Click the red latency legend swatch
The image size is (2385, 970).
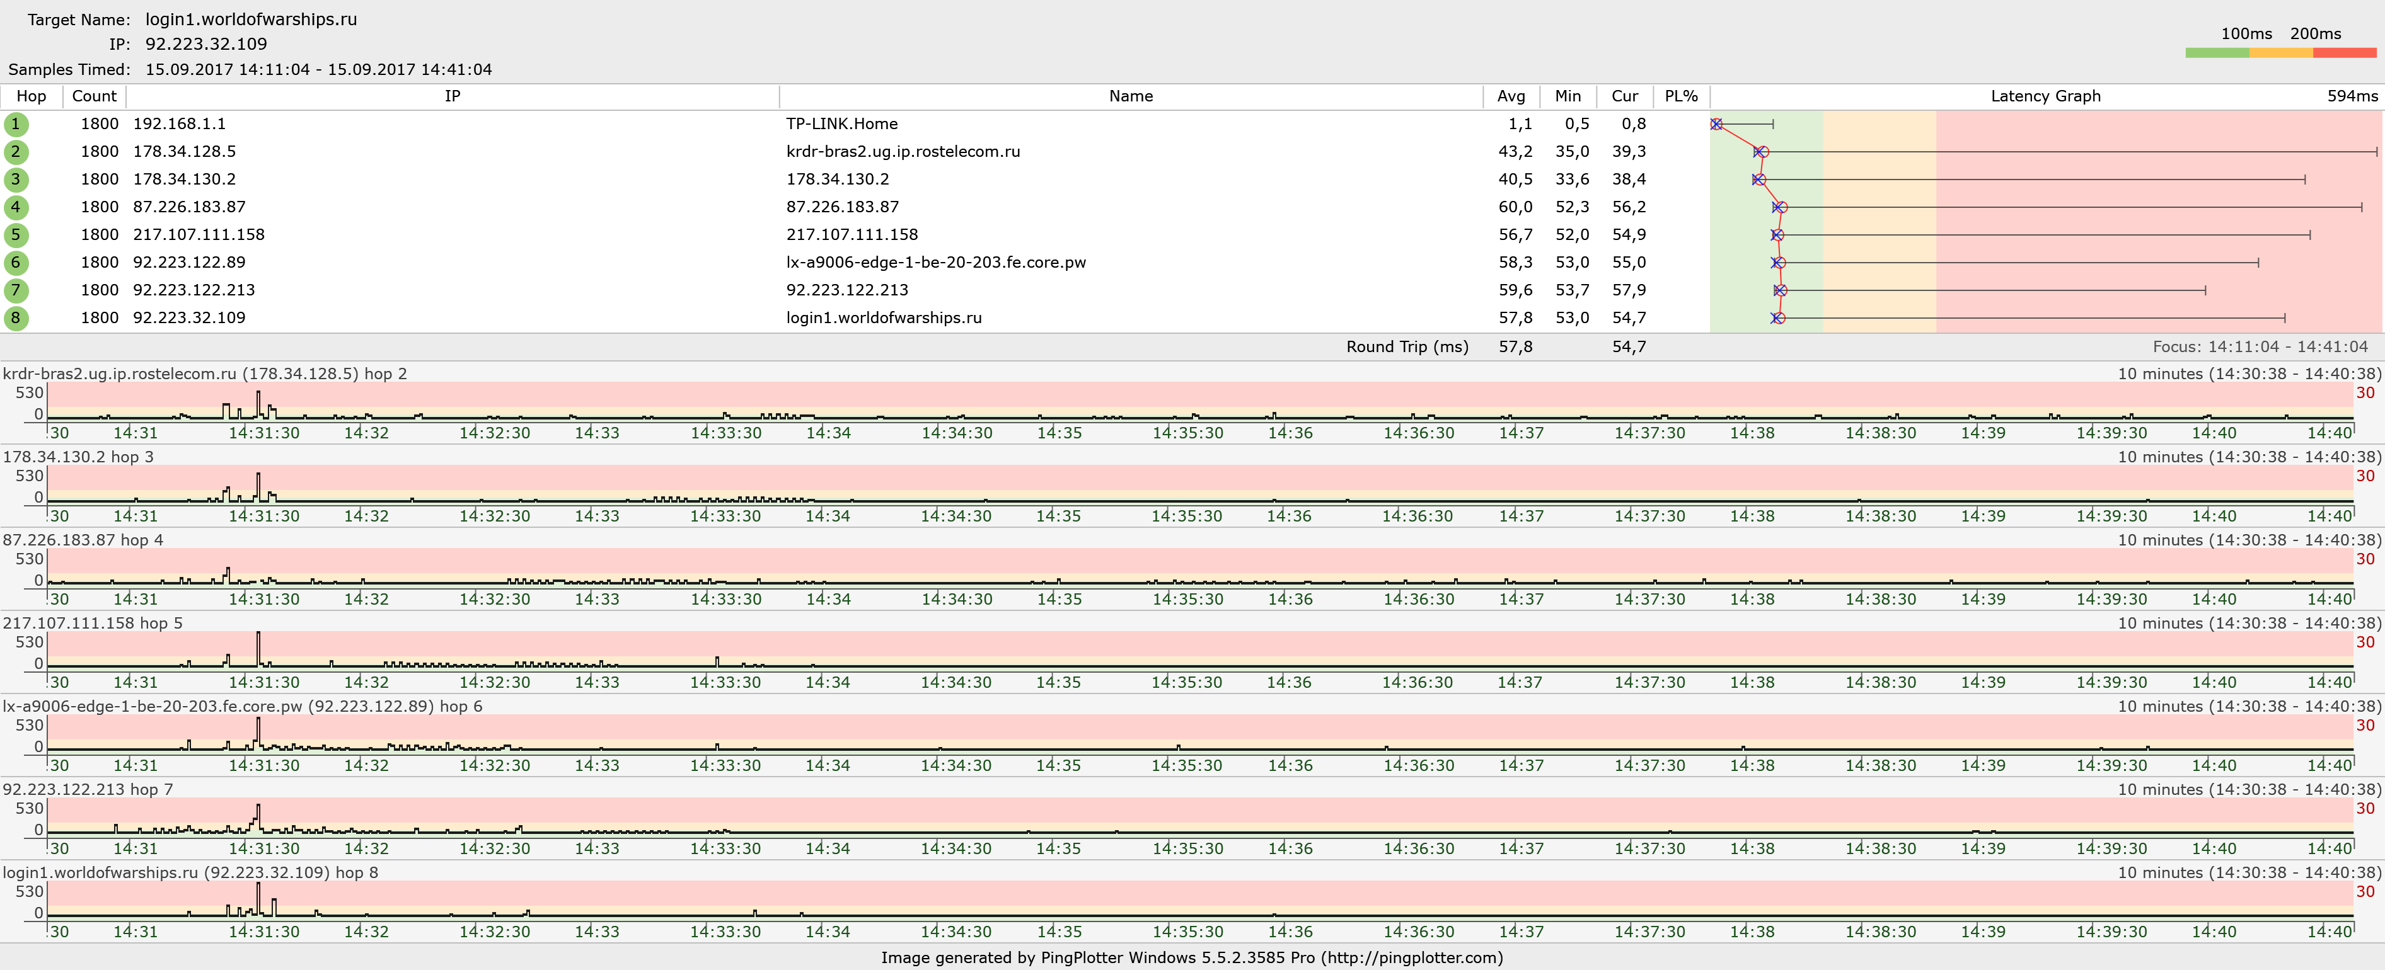tap(2345, 53)
